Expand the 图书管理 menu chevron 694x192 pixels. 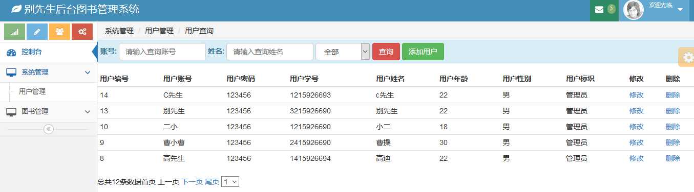(87, 112)
